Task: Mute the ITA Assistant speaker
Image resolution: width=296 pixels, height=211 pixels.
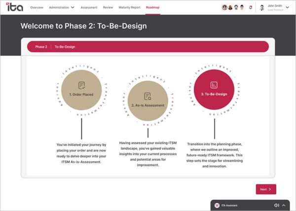Action: click(x=276, y=205)
